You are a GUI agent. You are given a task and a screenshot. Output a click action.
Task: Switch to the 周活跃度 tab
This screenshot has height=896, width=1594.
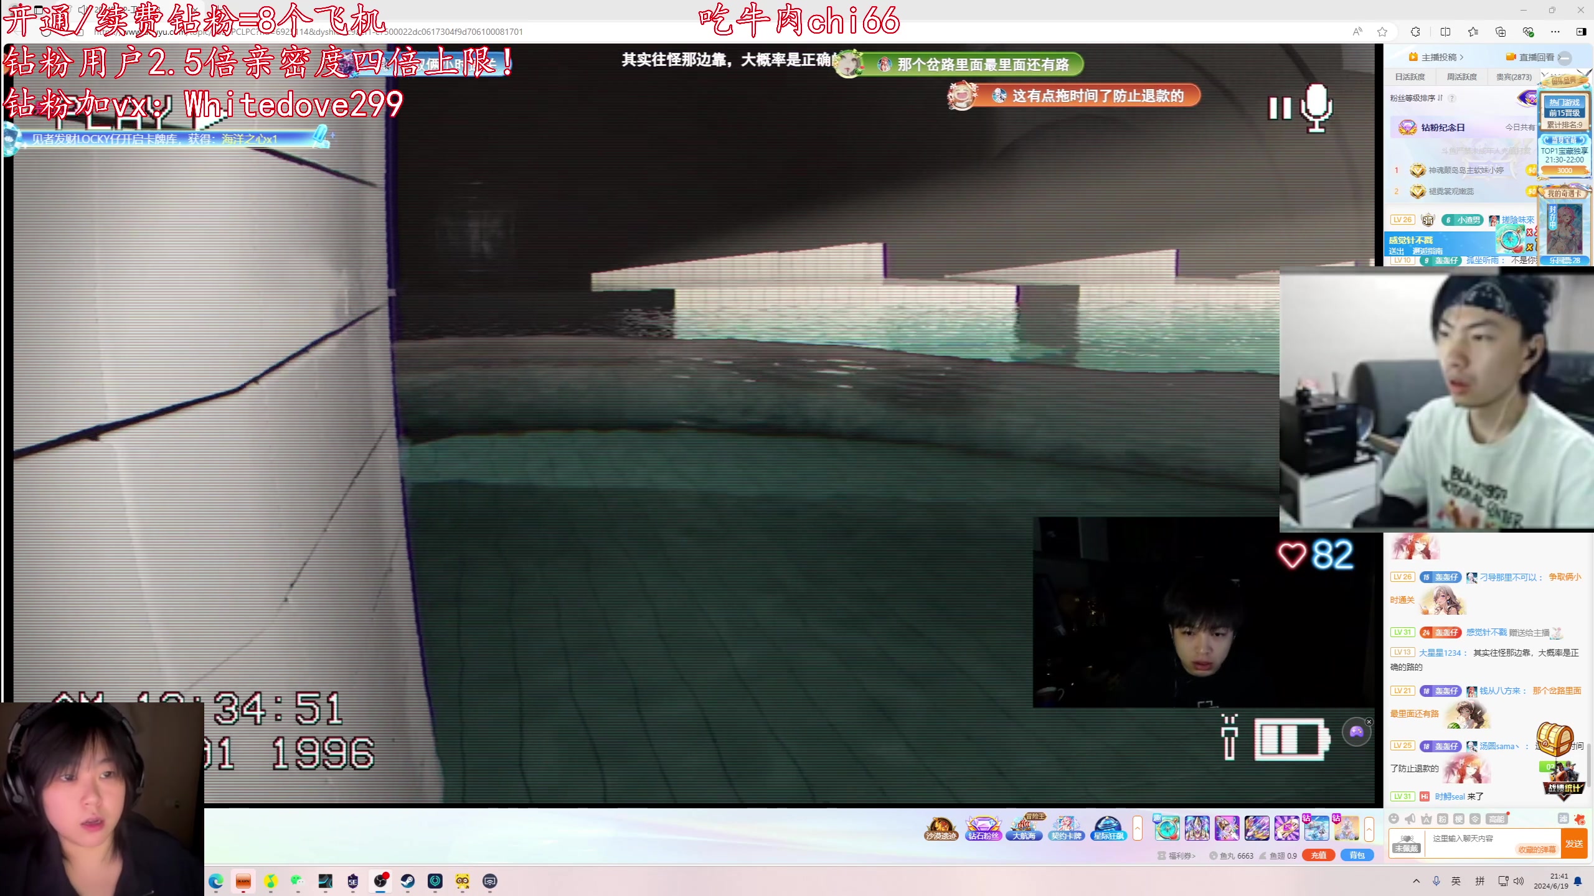[1461, 77]
